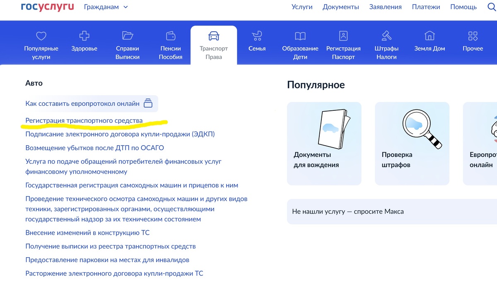
Task: Click the Транспорт Права tab label
Action: click(214, 53)
